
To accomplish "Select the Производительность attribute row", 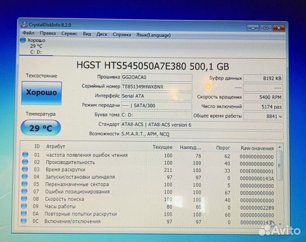I will 149,163.
